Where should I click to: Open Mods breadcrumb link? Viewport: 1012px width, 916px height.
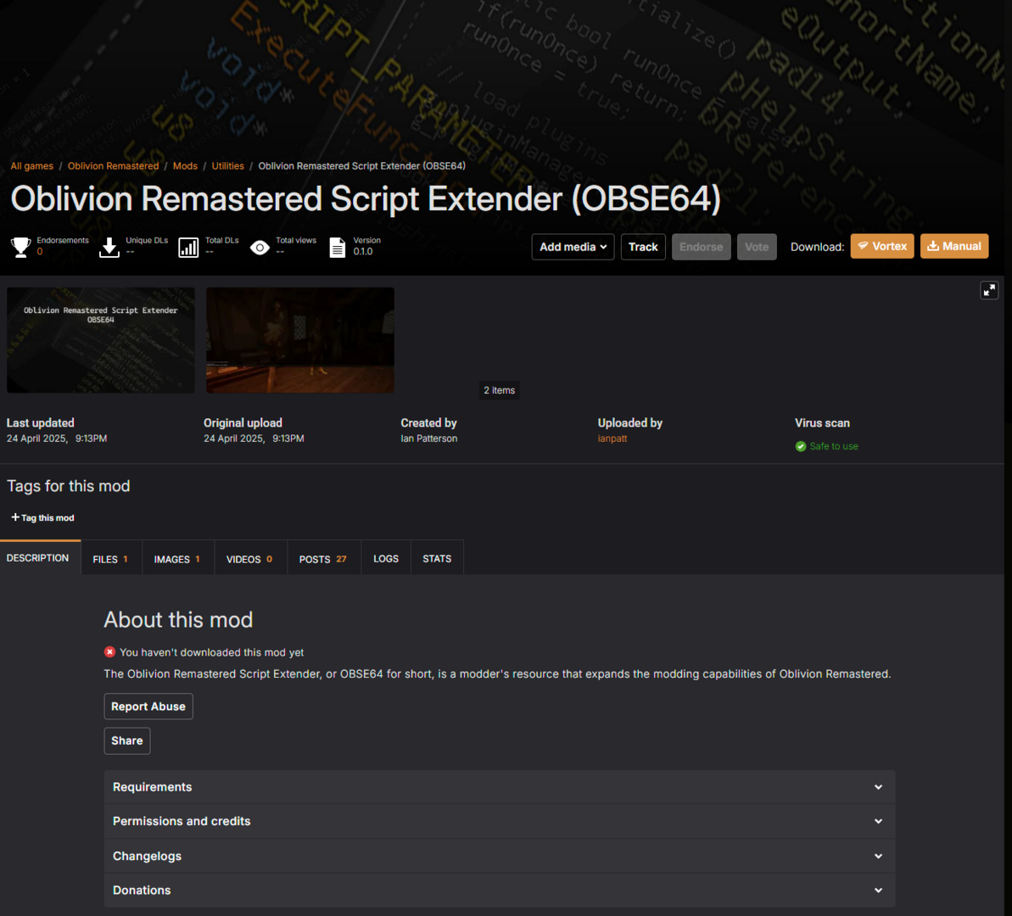pyautogui.click(x=185, y=166)
